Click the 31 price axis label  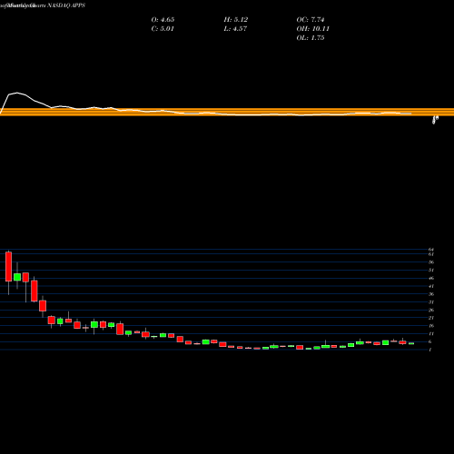(x=431, y=302)
